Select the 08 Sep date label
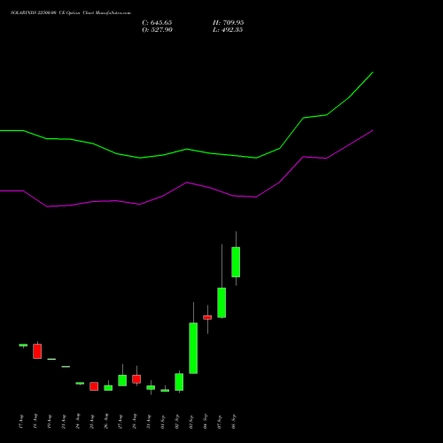 (234, 422)
